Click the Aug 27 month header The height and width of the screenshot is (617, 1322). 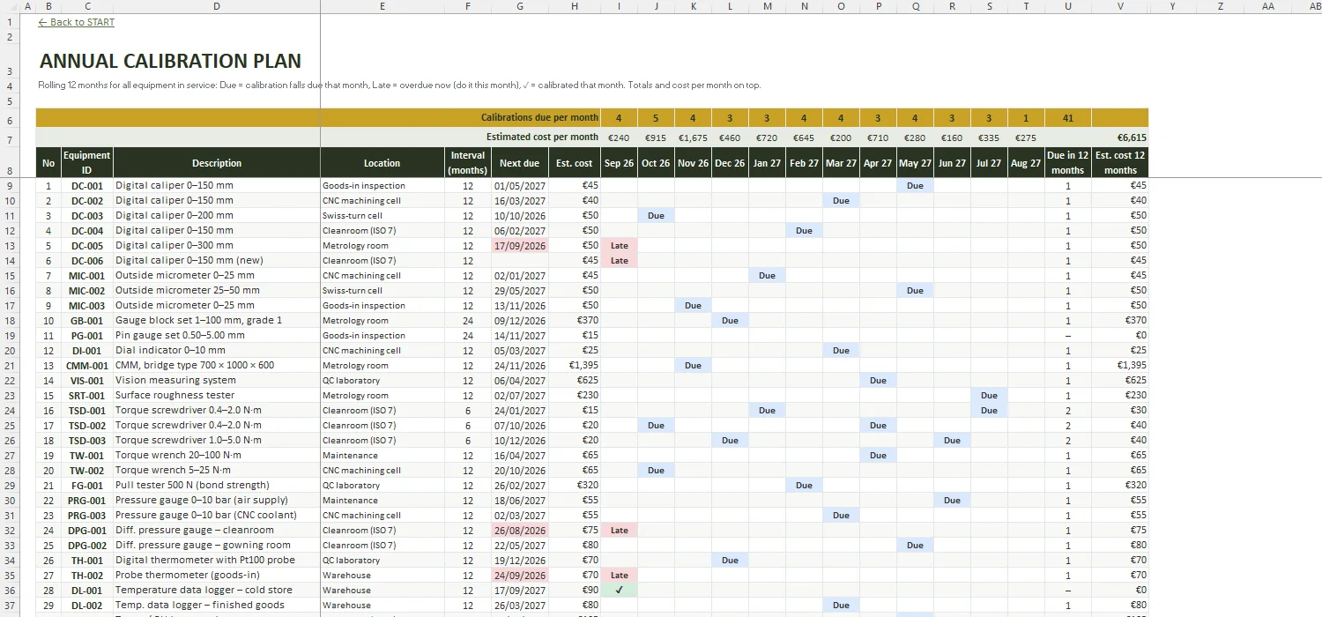[1026, 163]
